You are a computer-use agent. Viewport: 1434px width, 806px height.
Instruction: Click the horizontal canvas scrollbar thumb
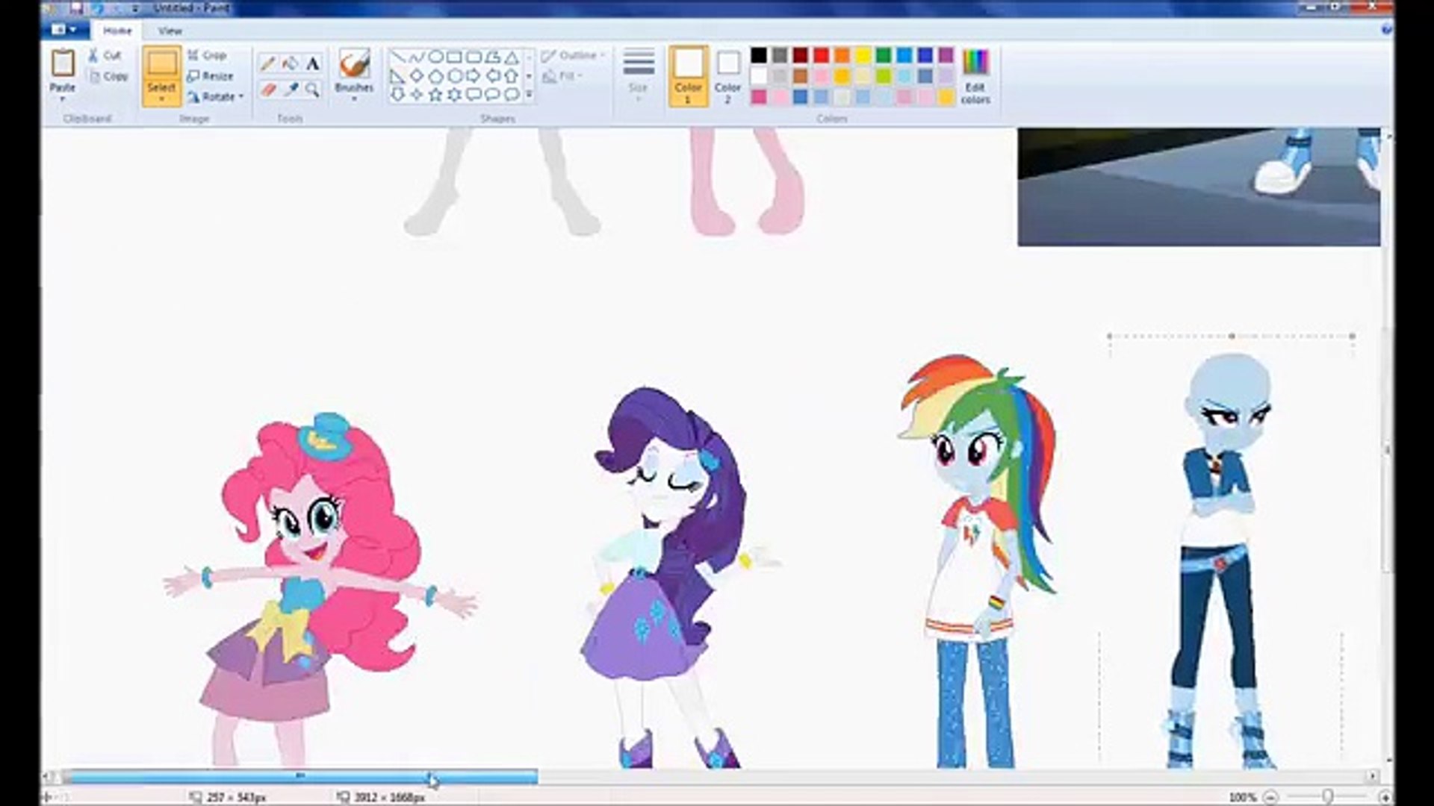point(301,777)
